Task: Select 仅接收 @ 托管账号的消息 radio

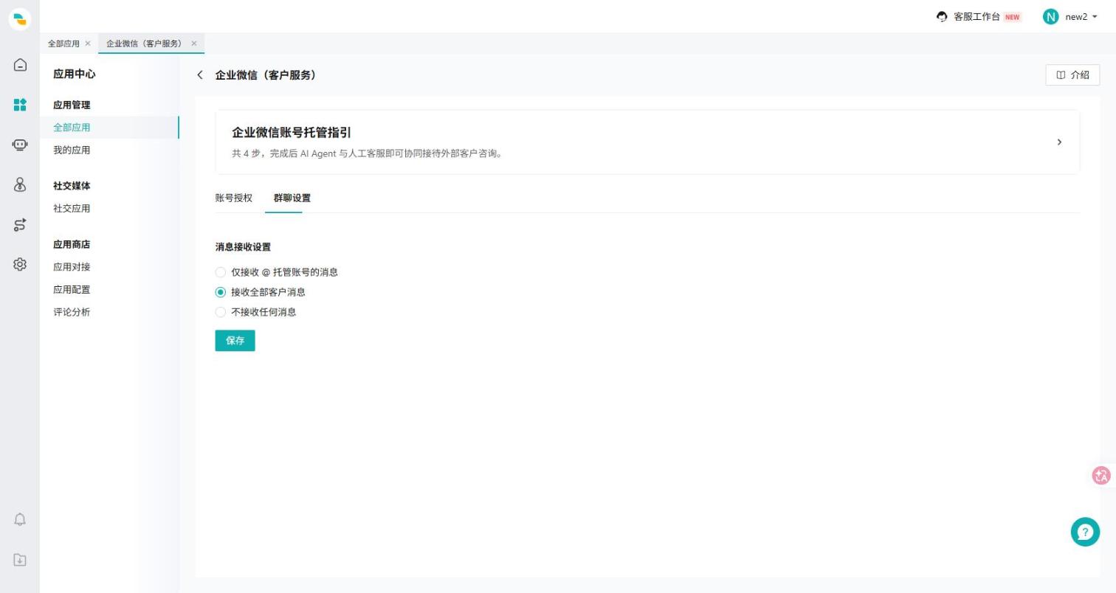Action: [220, 272]
